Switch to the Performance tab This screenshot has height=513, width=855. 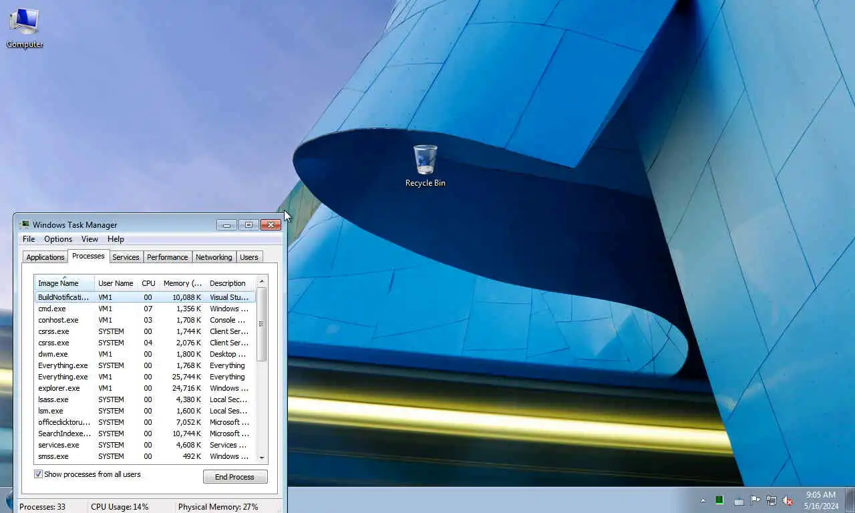168,257
